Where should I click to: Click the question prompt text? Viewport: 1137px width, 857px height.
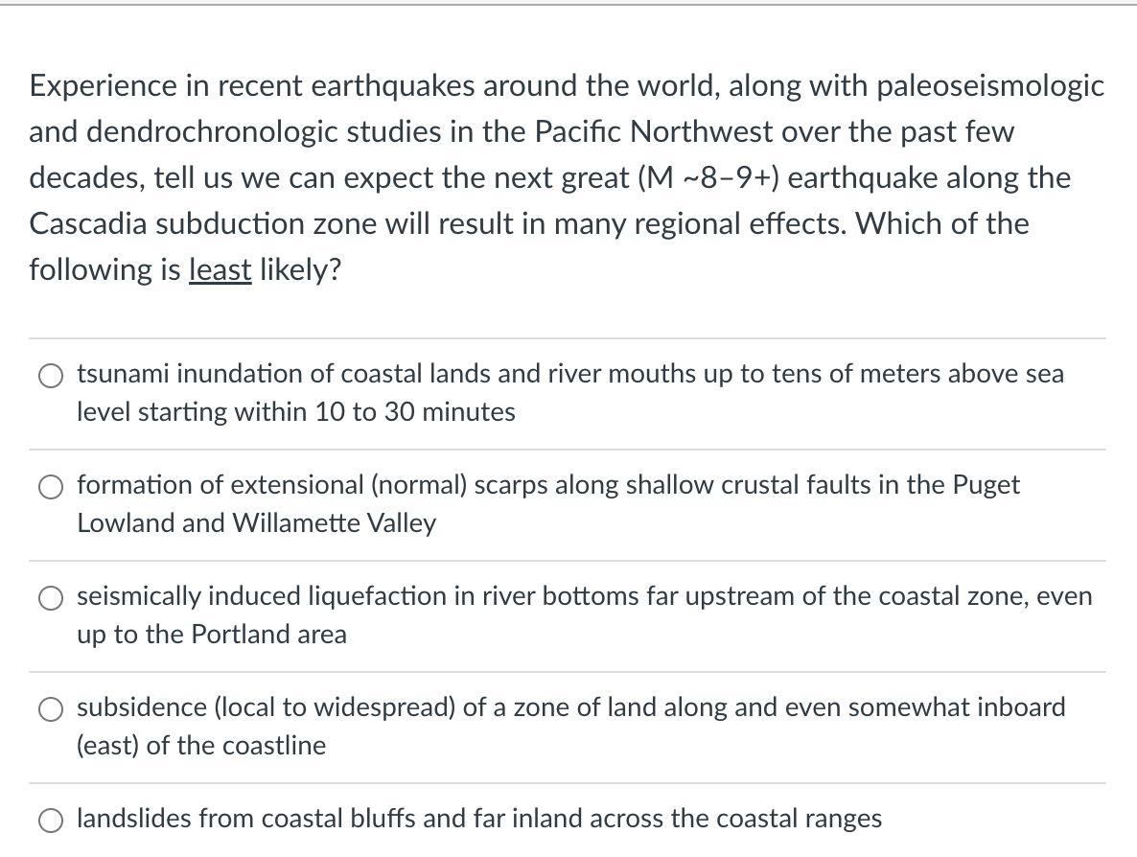(x=566, y=177)
